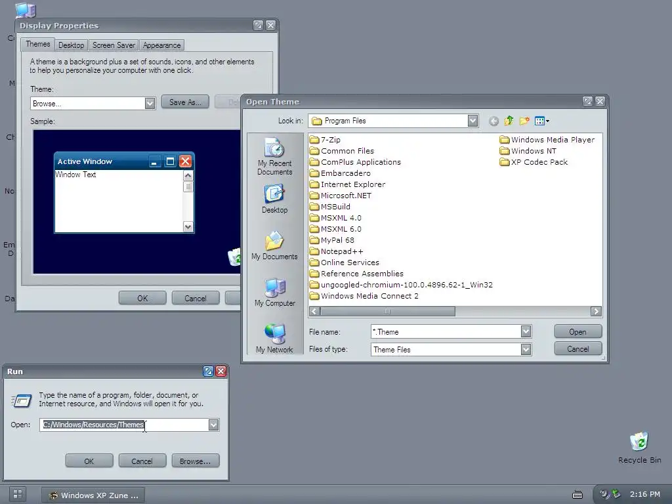The height and width of the screenshot is (504, 672).
Task: Open the Recycle Bin on the desktop
Action: [x=639, y=448]
